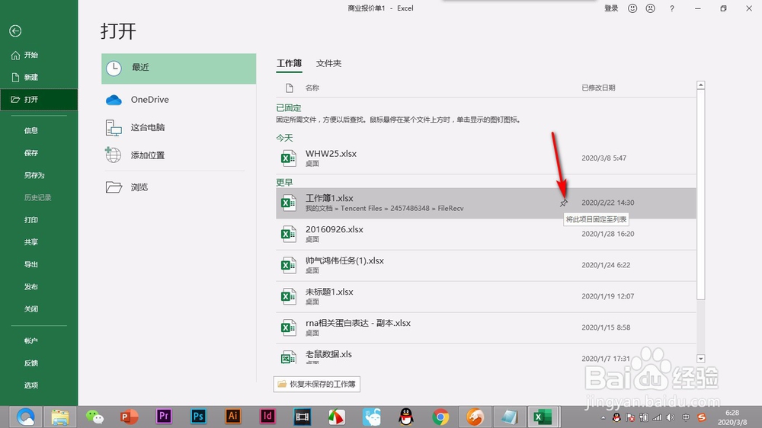Open the QQ penguin taskbar icon
This screenshot has height=428, width=762.
coord(406,417)
